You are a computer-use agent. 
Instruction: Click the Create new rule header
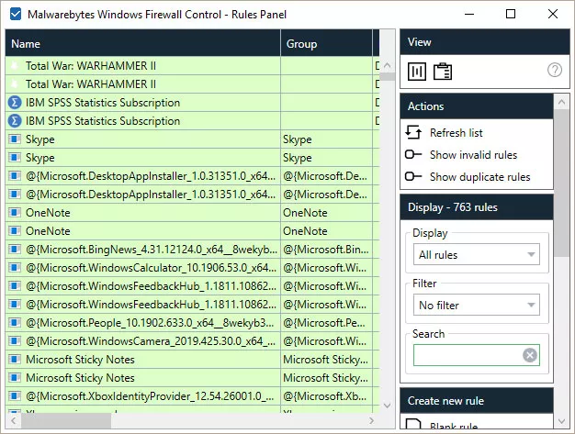(x=477, y=401)
